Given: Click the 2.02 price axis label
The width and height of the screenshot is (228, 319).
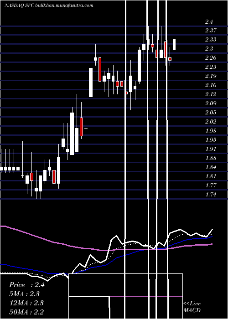Looking at the screenshot, I should click(211, 122).
